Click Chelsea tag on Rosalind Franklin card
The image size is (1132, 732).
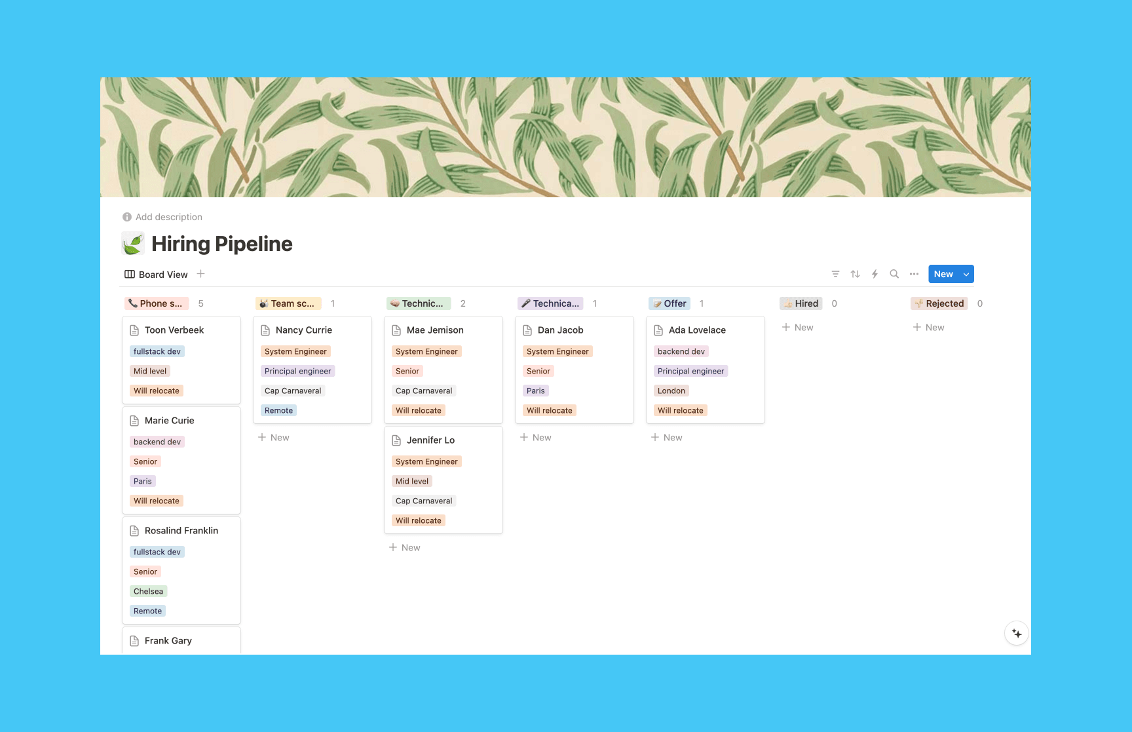[149, 591]
